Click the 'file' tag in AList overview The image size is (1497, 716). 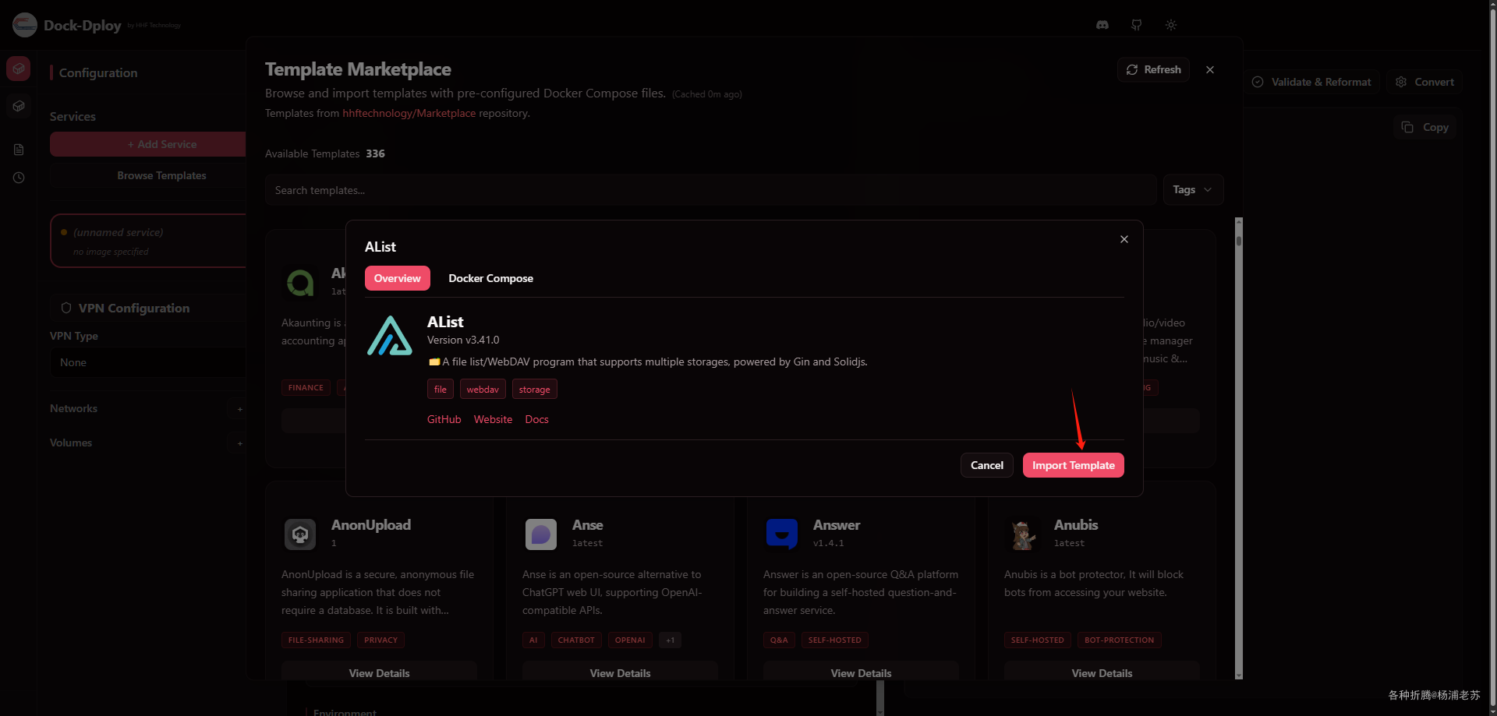tap(441, 389)
